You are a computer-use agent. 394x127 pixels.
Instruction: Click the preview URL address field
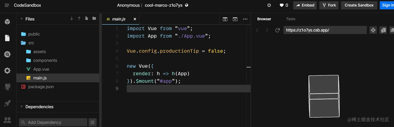point(325,30)
